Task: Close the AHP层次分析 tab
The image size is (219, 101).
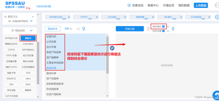Action: 69,17
